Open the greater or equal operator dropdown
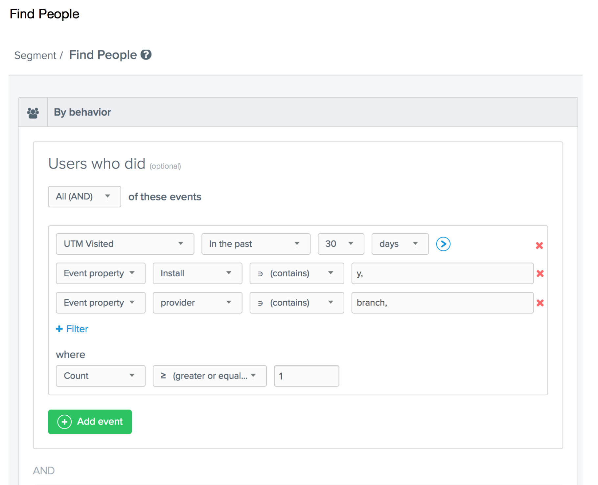 [210, 376]
